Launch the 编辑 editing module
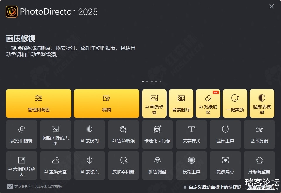 tap(107, 104)
